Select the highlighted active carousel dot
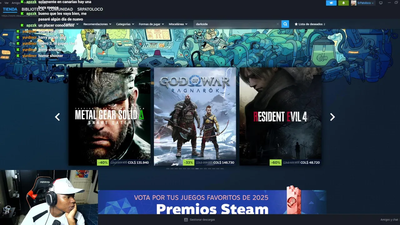The image size is (400, 225). (197, 168)
